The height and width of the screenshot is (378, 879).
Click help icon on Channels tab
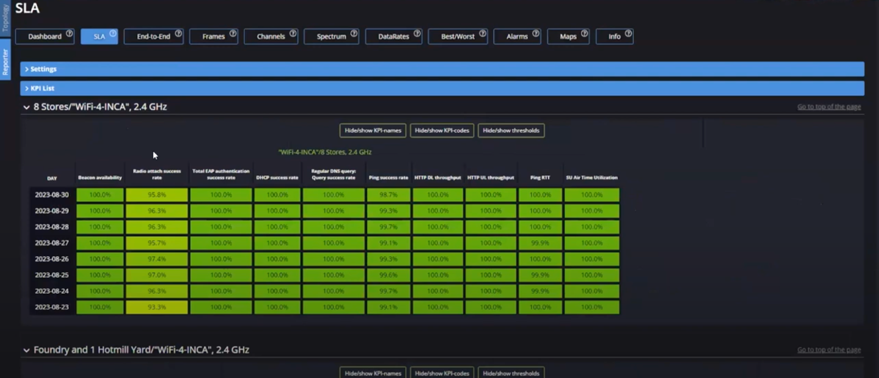coord(293,34)
